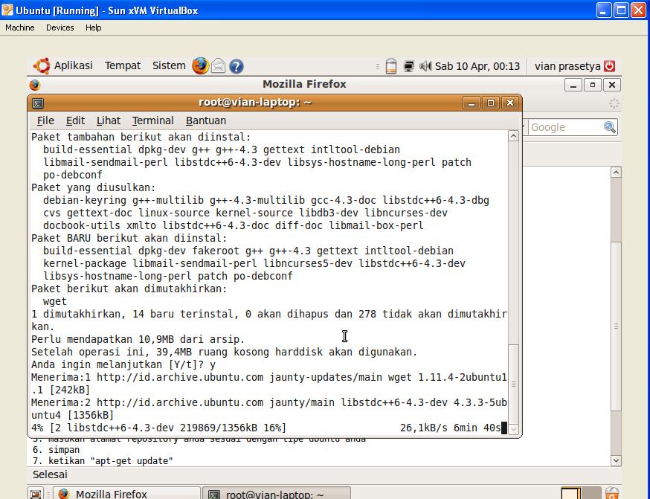Image resolution: width=650 pixels, height=499 pixels.
Task: Open the network connection indicator
Action: tap(409, 66)
